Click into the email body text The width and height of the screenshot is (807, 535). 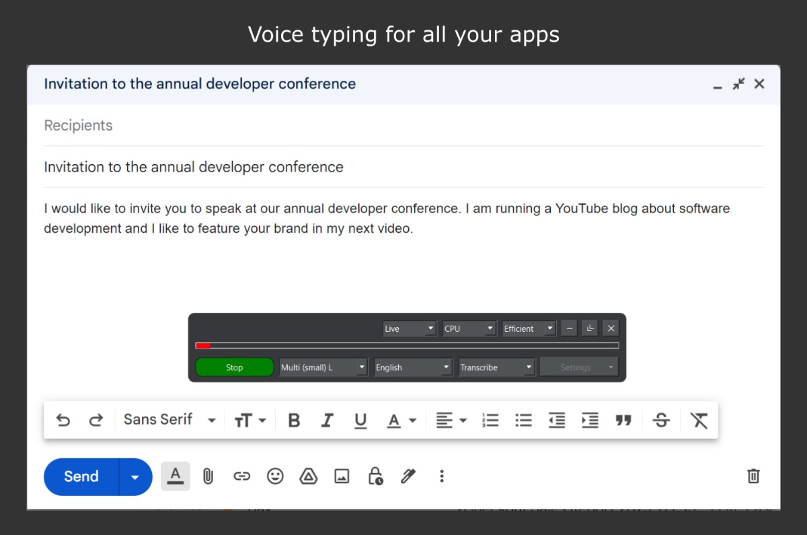click(387, 219)
